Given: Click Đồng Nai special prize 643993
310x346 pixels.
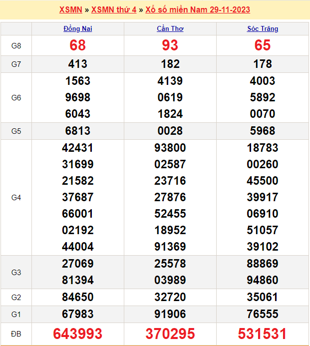Looking at the screenshot, I should [x=78, y=334].
